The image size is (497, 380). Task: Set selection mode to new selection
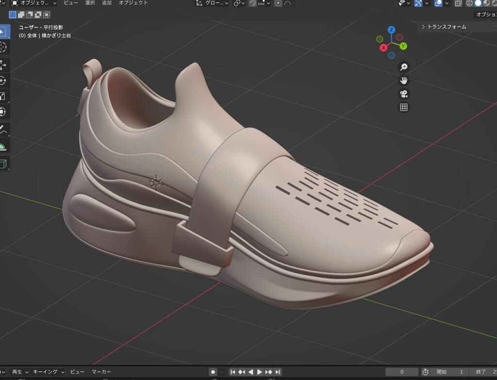click(13, 15)
